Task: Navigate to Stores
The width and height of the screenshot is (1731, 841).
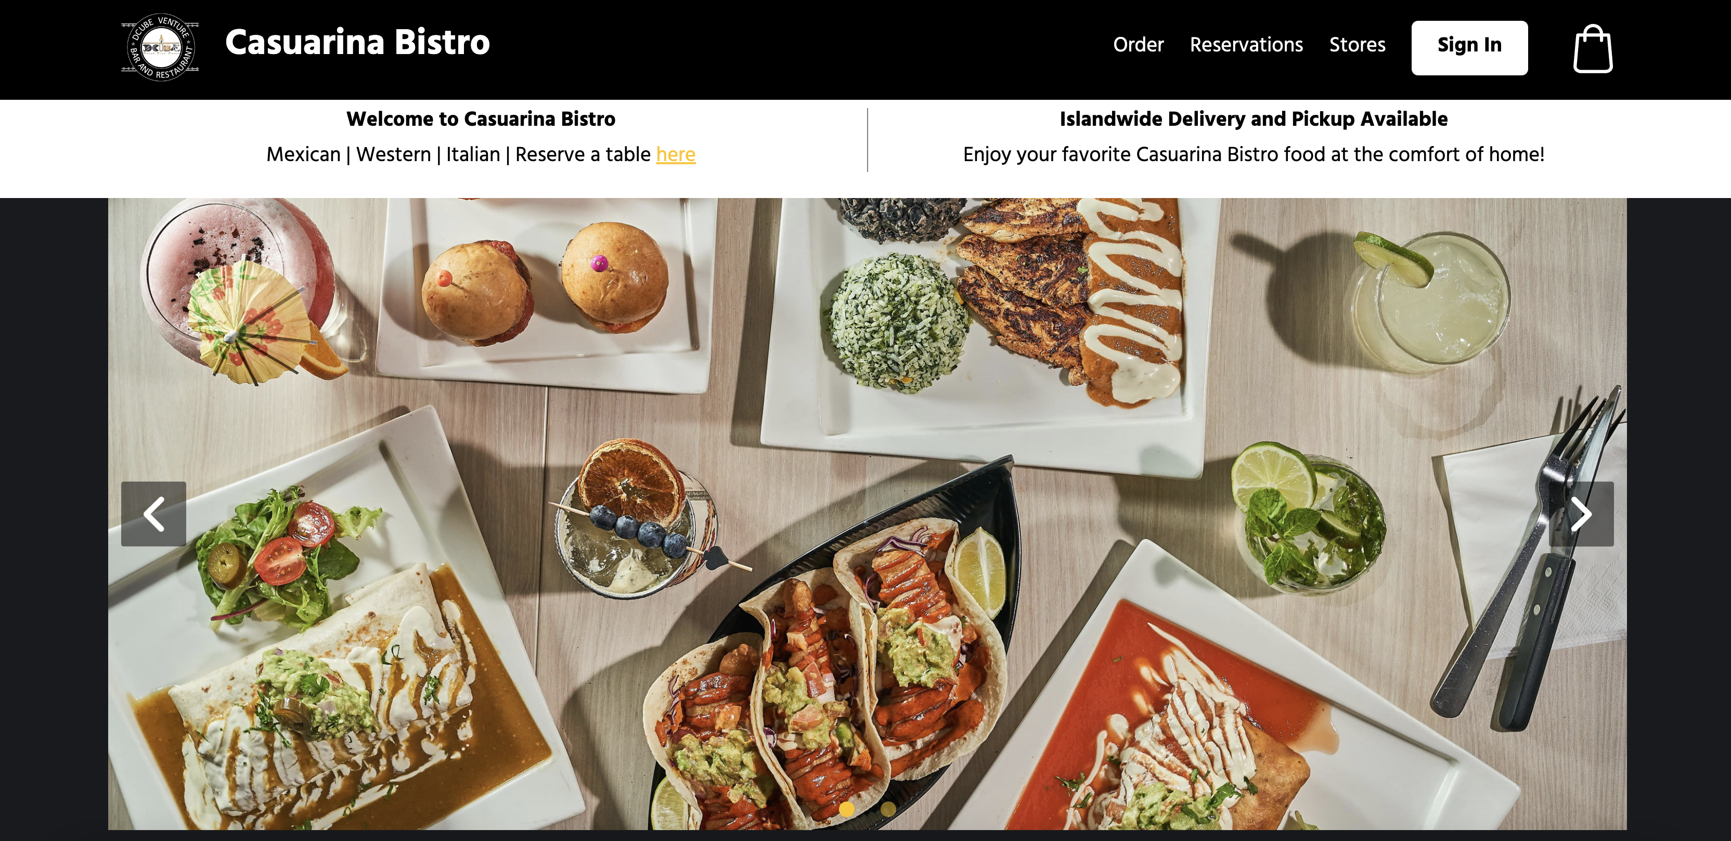Action: pos(1357,44)
